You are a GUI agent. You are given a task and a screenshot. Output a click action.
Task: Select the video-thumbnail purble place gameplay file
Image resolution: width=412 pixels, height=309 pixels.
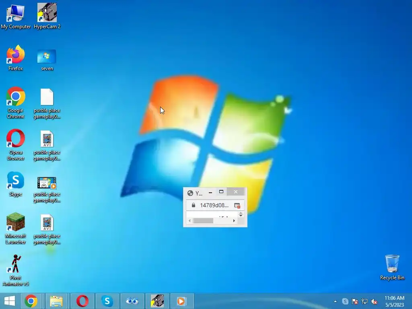(x=47, y=189)
